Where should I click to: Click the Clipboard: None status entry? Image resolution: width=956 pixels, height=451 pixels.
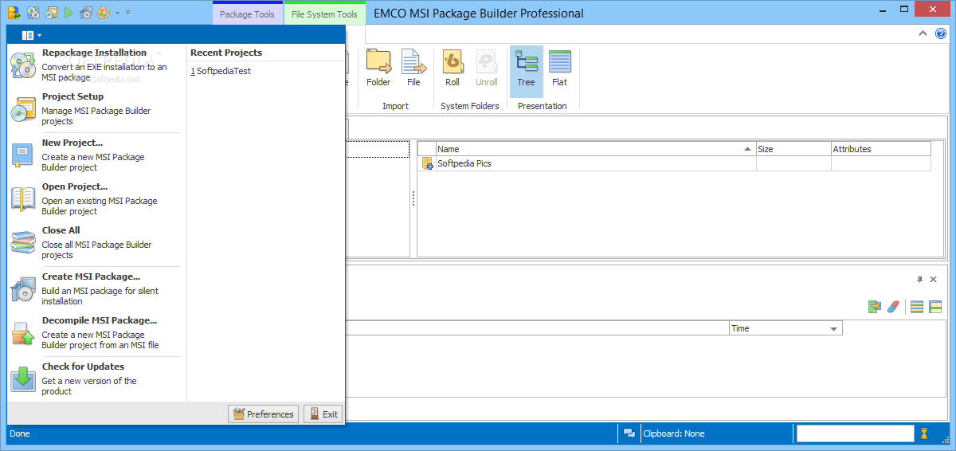673,433
